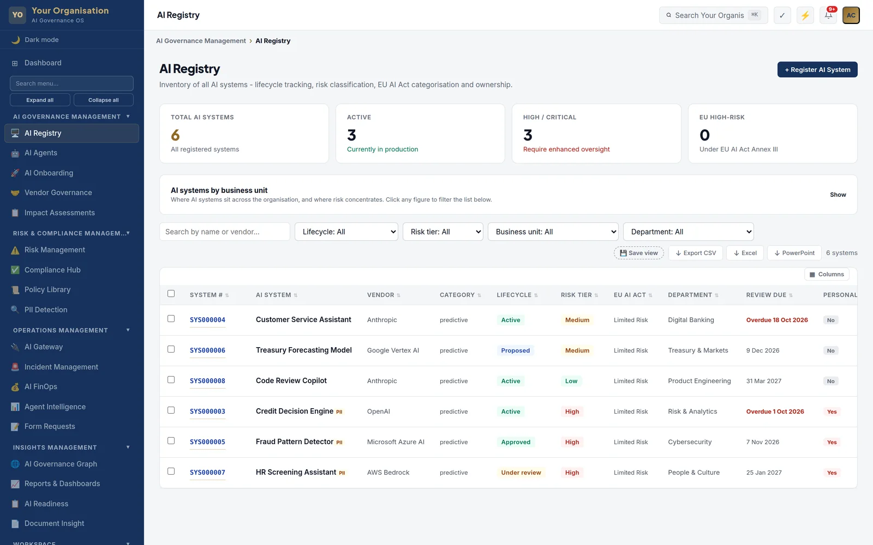This screenshot has width=873, height=545.
Task: Click the AI Governance Graph globe icon
Action: (x=15, y=464)
